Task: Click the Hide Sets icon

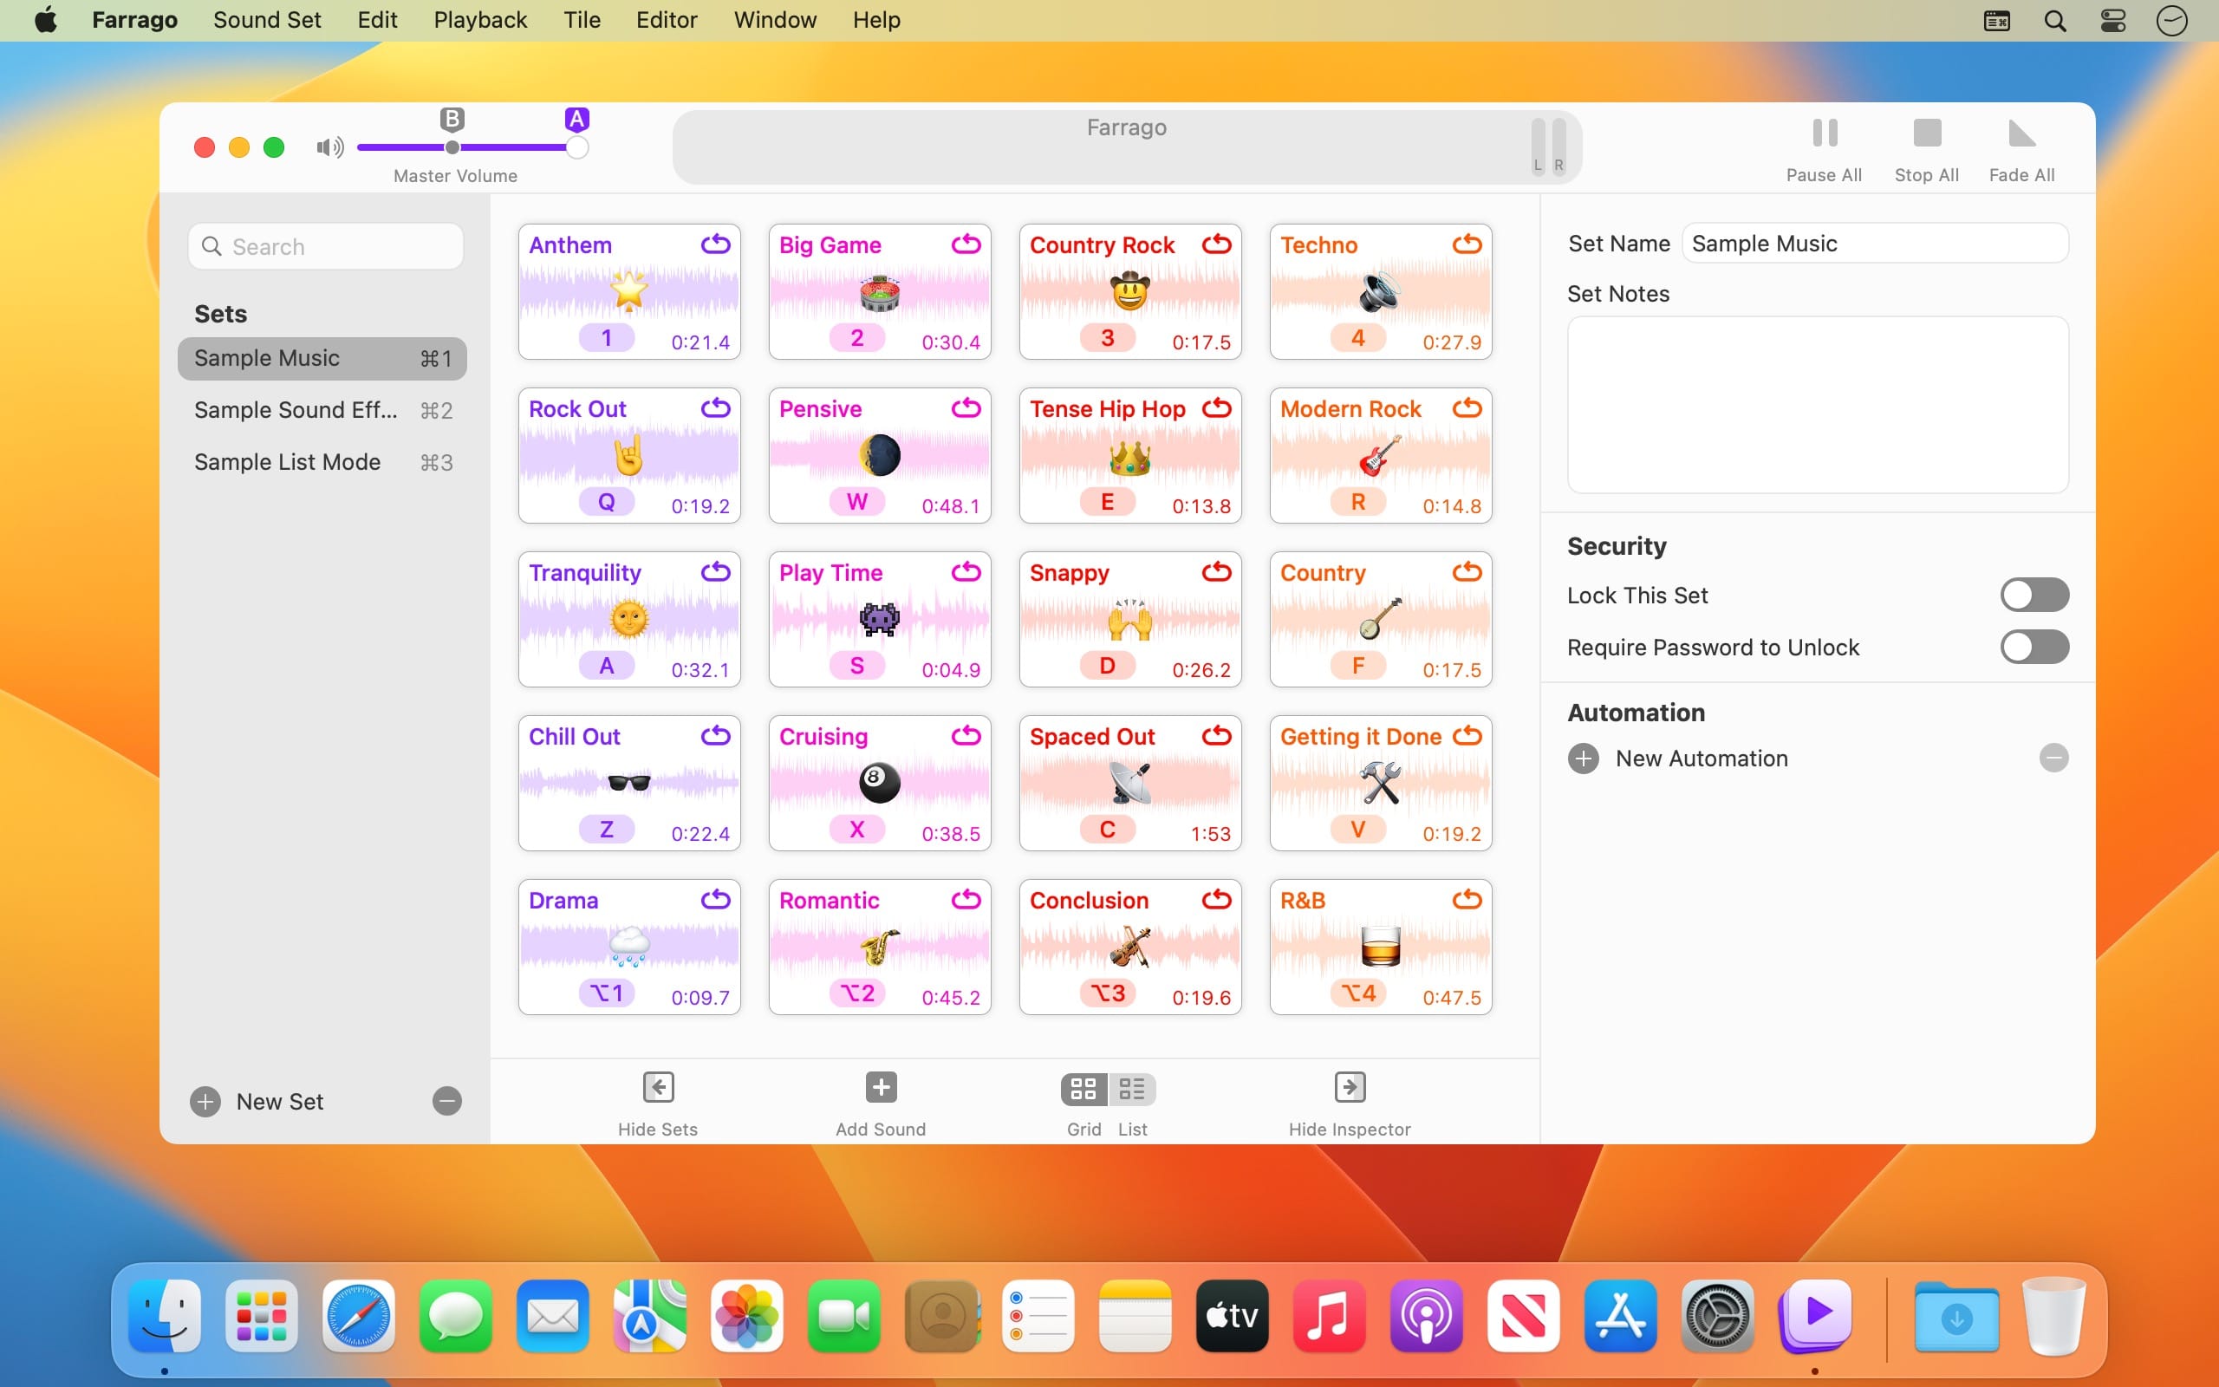Action: point(657,1087)
